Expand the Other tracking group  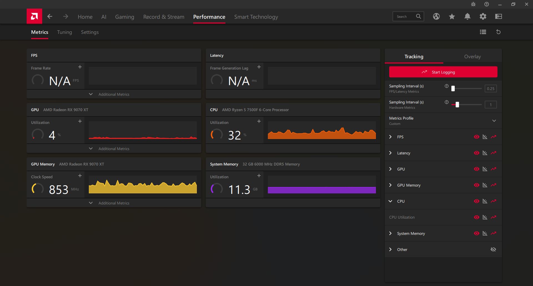point(391,249)
